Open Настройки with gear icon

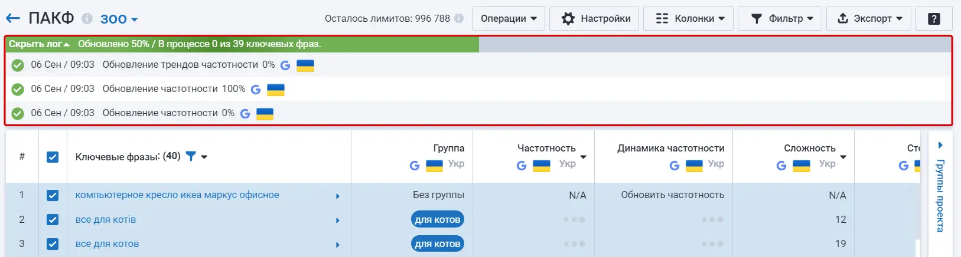(x=594, y=19)
